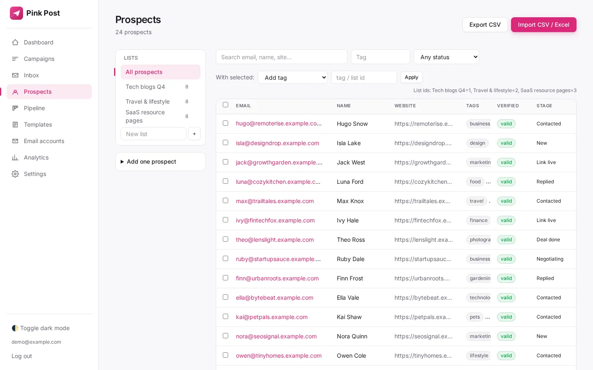Click the Tag filter input
The height and width of the screenshot is (370, 593).
(381, 57)
